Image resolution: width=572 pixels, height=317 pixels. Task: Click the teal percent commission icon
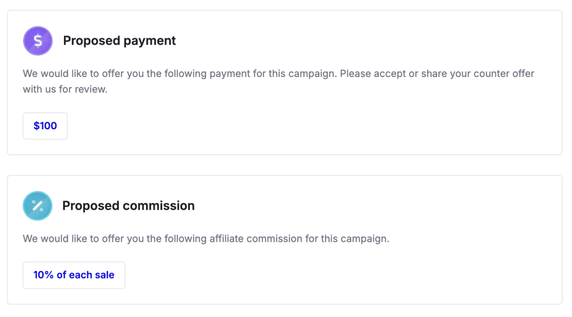[37, 206]
